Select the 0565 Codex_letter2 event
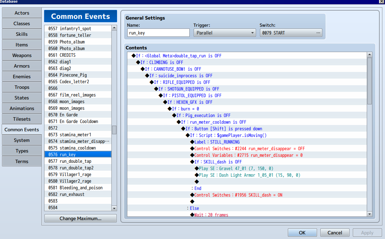The width and height of the screenshot is (385, 239). pyautogui.click(x=78, y=82)
